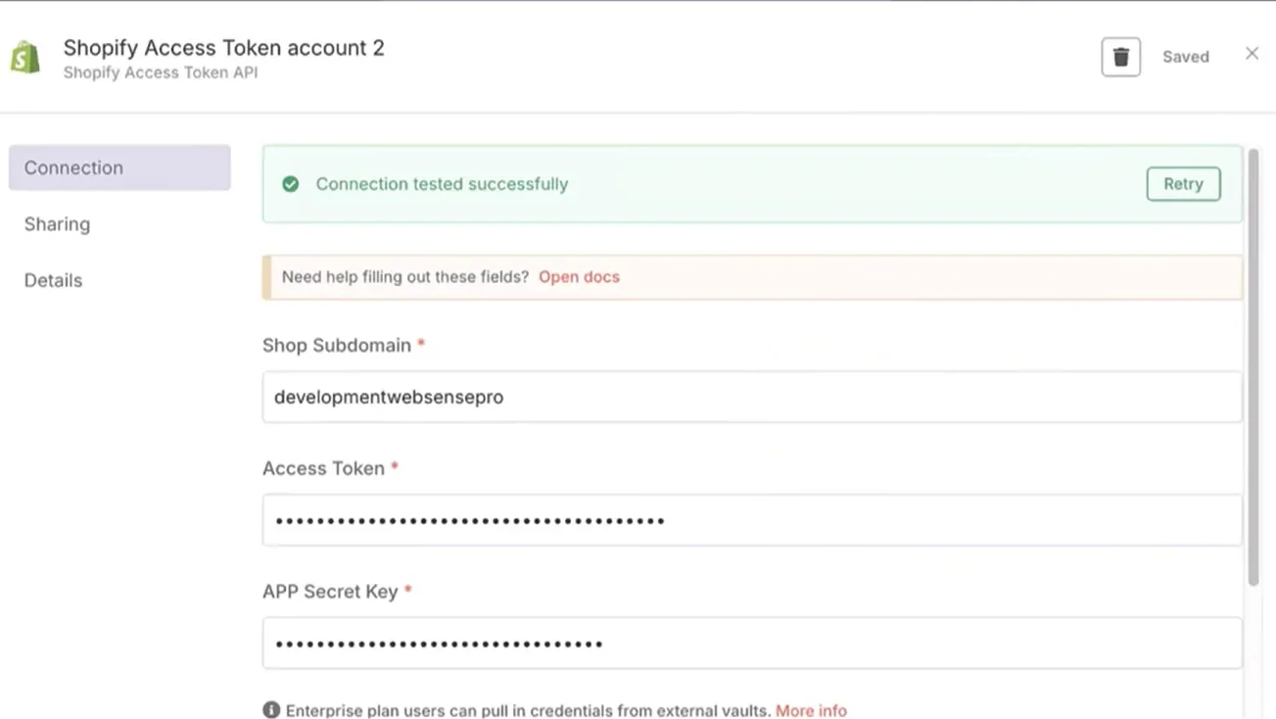1276x719 pixels.
Task: Follow the More info link
Action: [811, 710]
